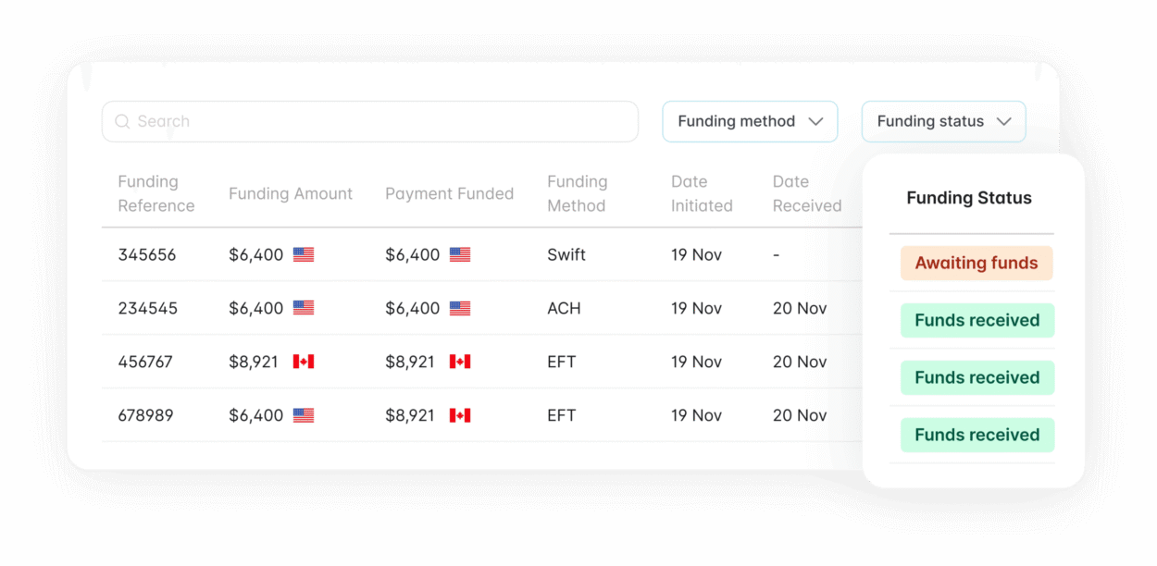Click US flag in row 234545 Payment Funded
The image size is (1157, 566).
pyautogui.click(x=460, y=308)
